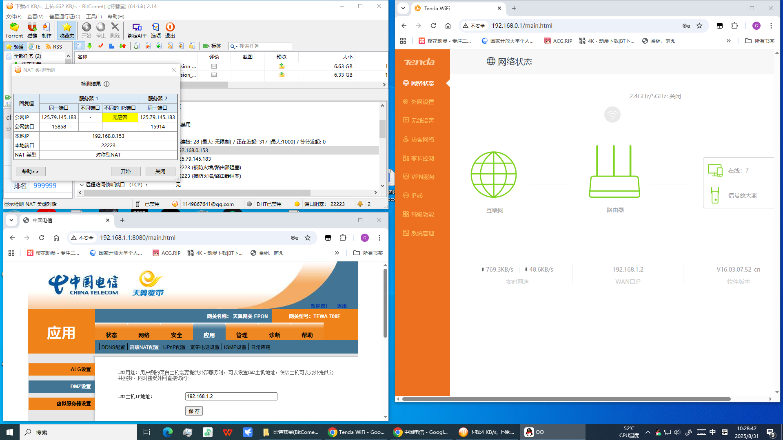Open the 外网设置 menu in Tenda sidebar
The height and width of the screenshot is (440, 783).
pos(422,102)
